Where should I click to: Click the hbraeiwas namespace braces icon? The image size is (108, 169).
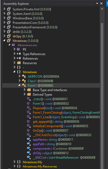click(x=19, y=72)
